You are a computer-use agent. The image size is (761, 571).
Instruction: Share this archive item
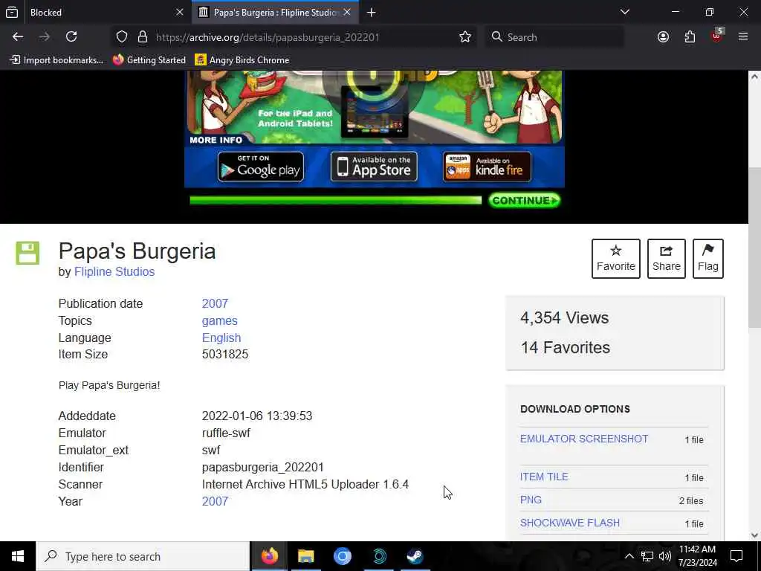[x=667, y=258]
